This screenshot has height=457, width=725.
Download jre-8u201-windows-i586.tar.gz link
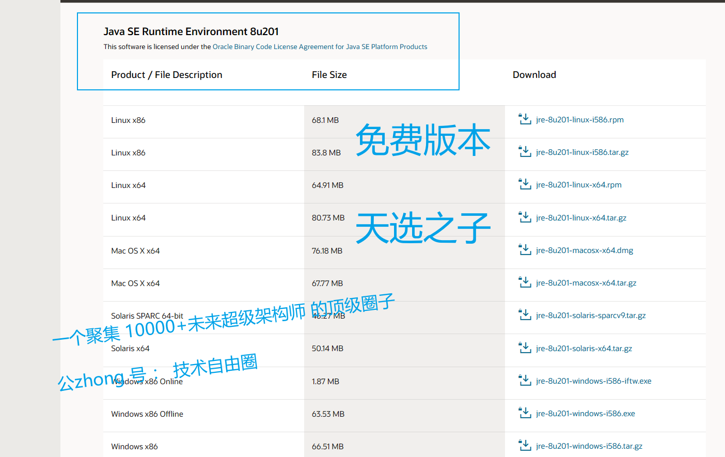click(x=589, y=446)
